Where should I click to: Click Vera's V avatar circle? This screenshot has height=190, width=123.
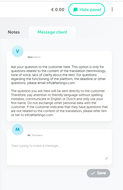(17, 51)
